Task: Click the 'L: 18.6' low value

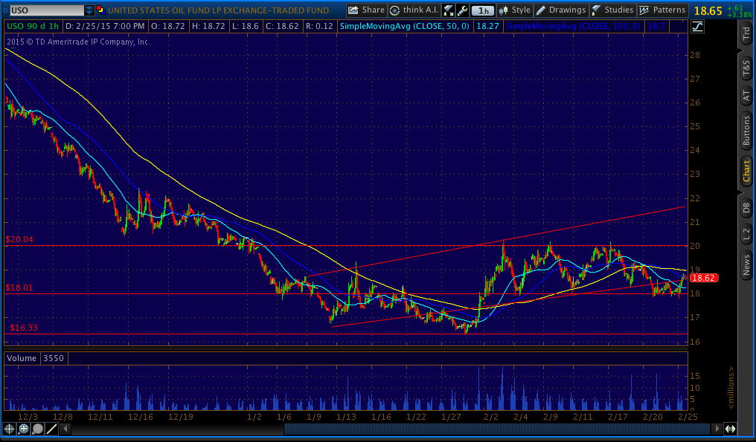Action: pyautogui.click(x=245, y=26)
